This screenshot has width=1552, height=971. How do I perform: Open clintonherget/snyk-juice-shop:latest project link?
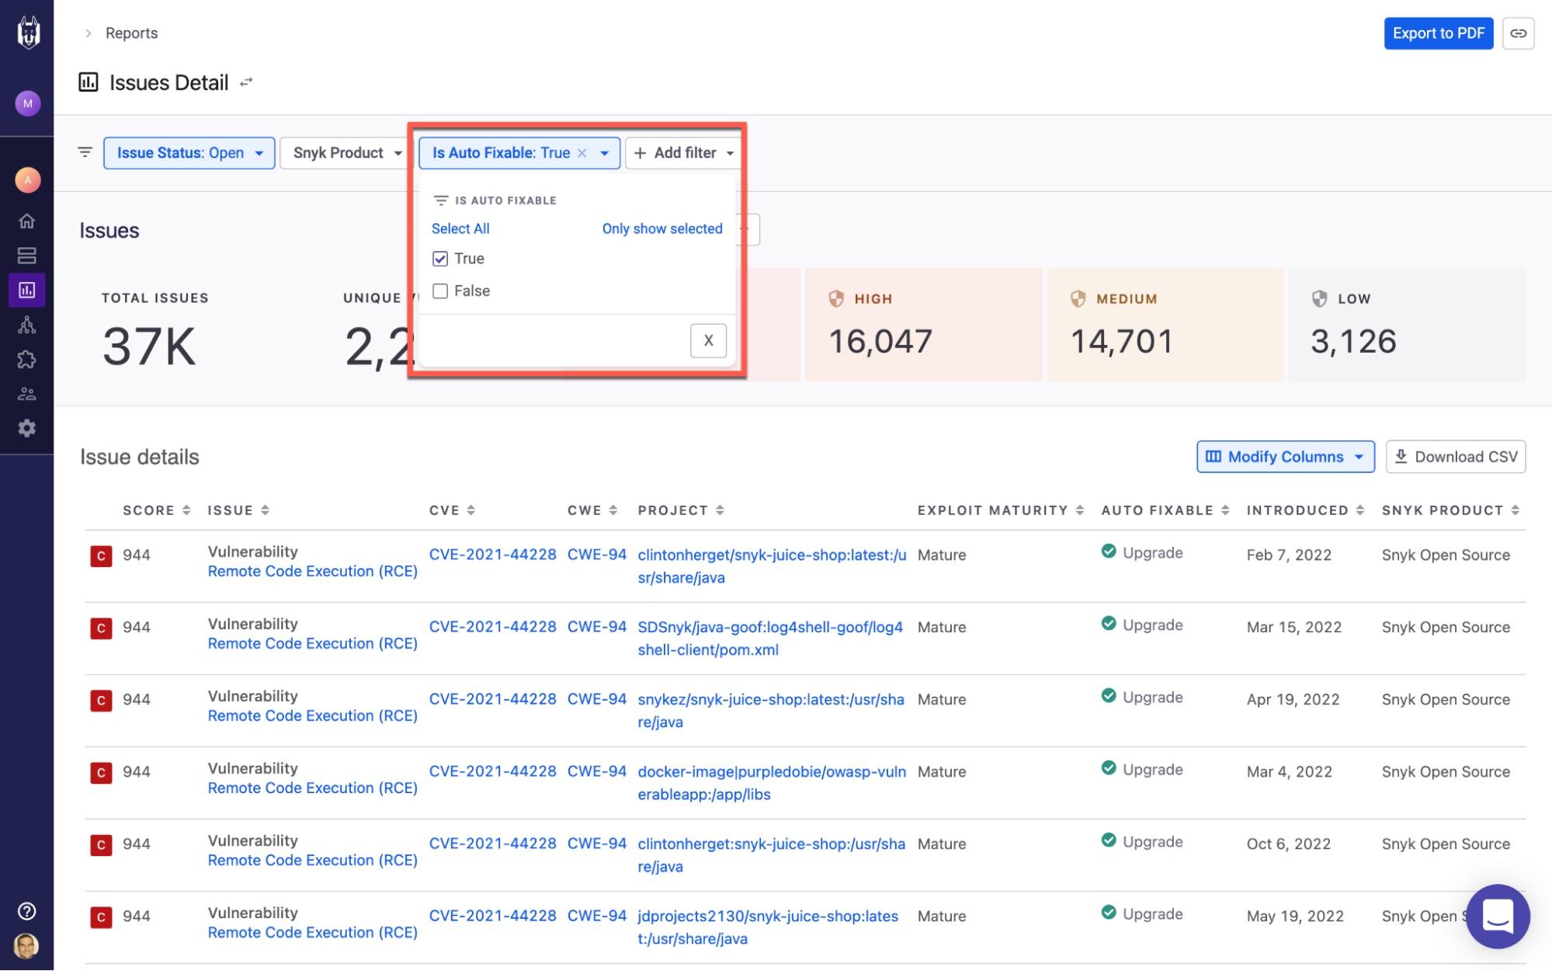[x=772, y=566]
